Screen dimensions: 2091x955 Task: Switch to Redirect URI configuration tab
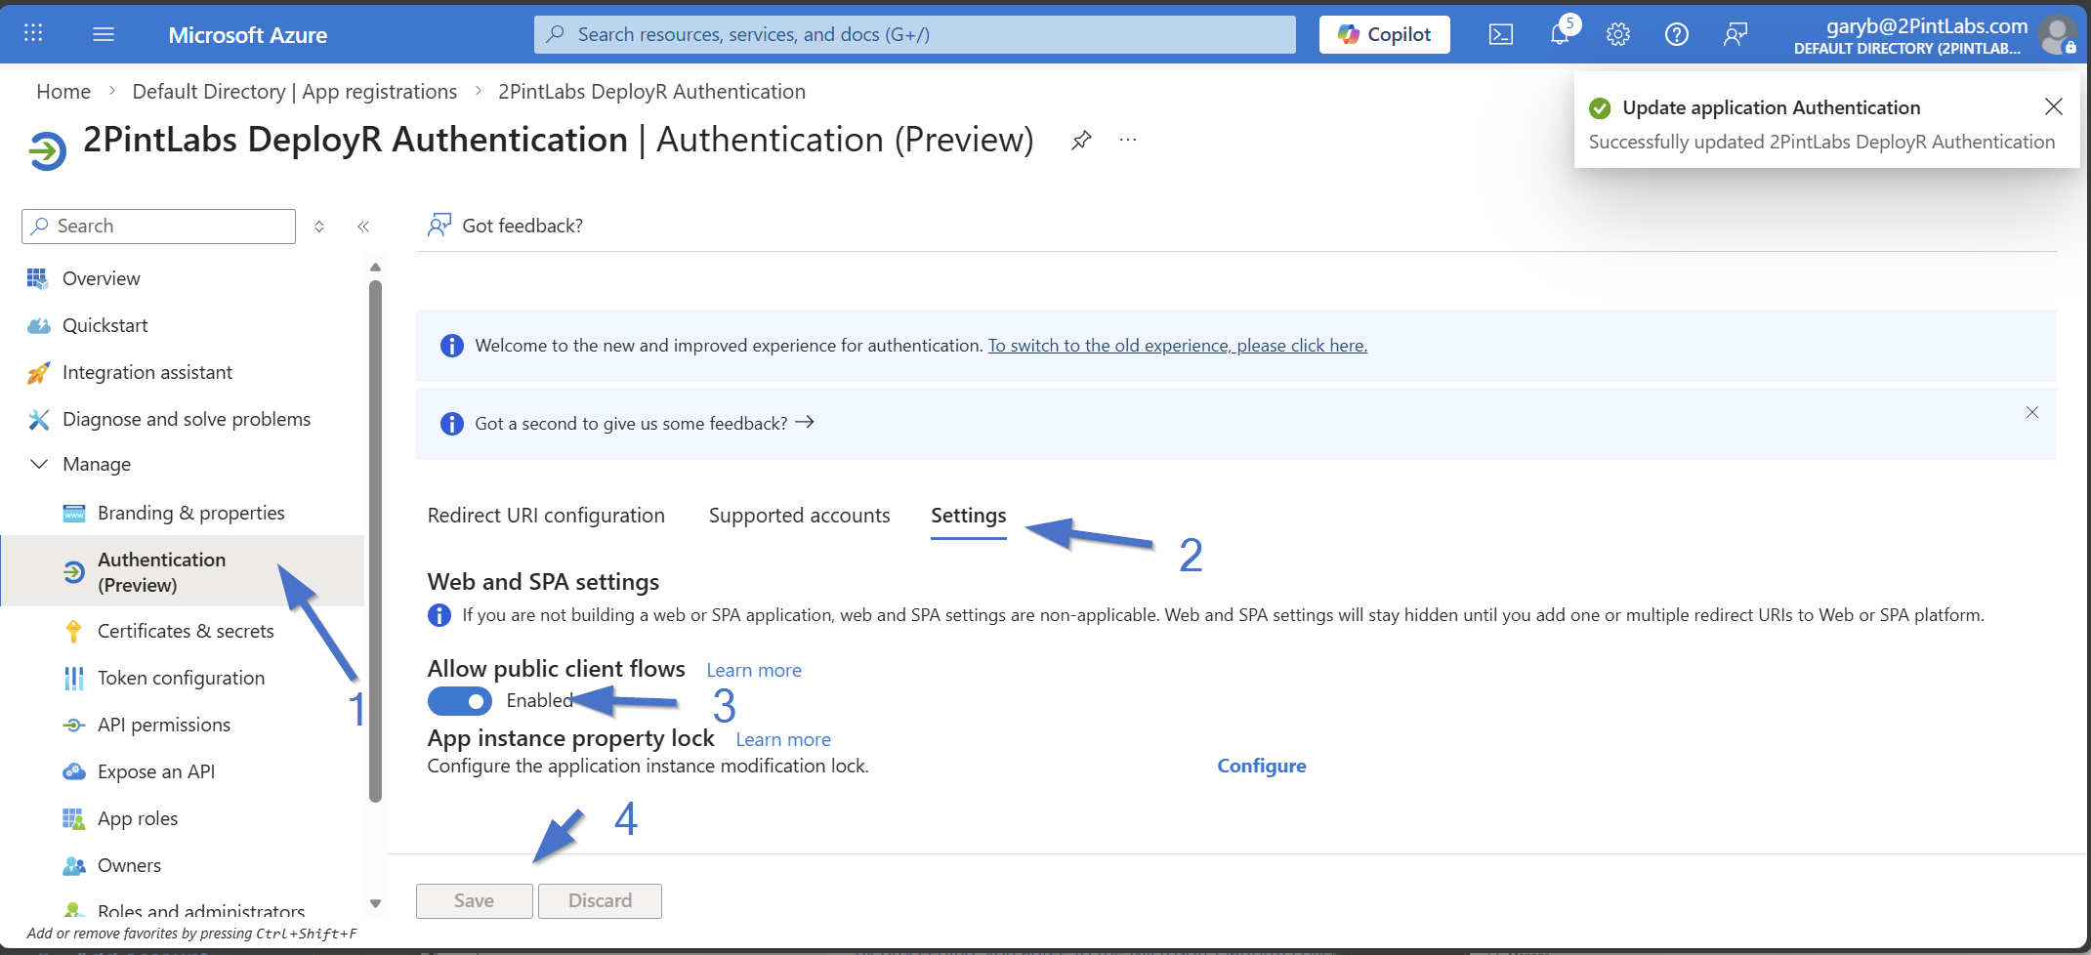point(546,516)
